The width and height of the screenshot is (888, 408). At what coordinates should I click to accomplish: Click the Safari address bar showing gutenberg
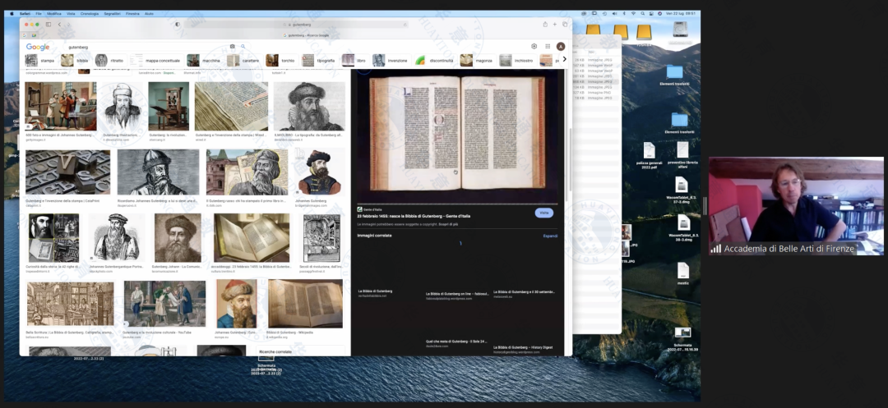point(296,25)
